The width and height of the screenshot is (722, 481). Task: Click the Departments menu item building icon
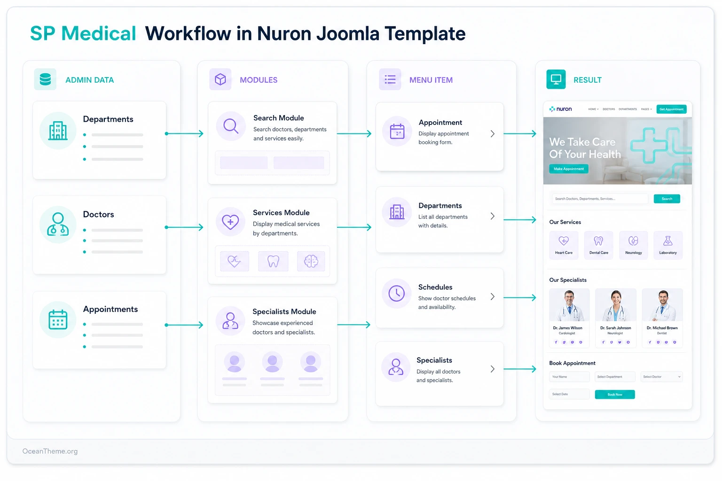(397, 212)
